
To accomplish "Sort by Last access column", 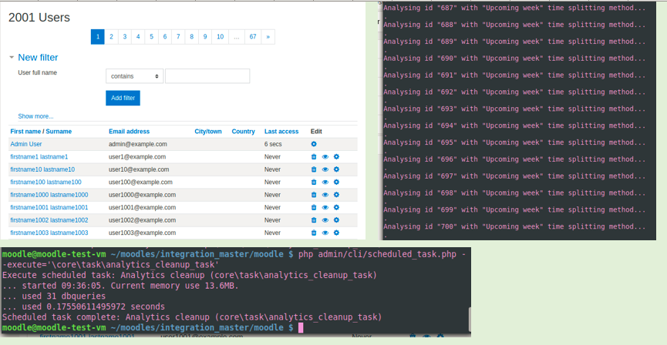I will (281, 132).
